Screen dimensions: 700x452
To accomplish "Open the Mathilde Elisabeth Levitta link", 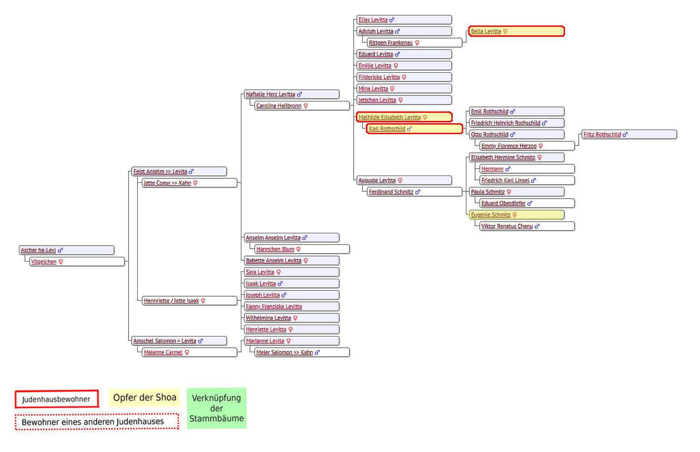I will click(x=389, y=117).
